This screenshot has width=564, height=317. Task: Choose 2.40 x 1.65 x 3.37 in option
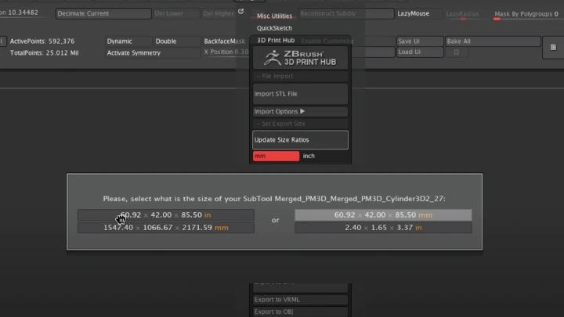[x=383, y=228]
